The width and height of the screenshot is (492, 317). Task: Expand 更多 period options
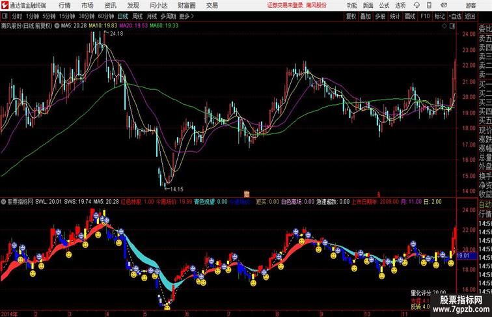[x=186, y=16]
